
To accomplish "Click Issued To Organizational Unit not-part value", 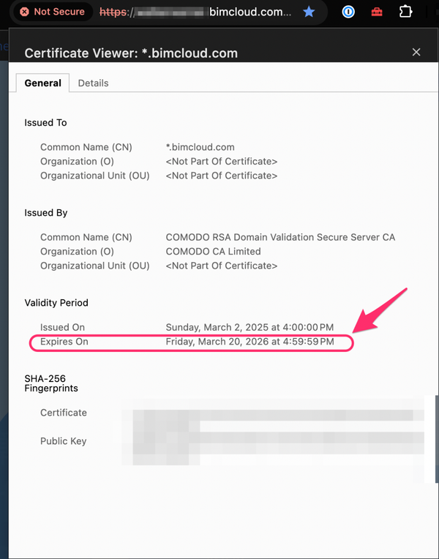I will (x=222, y=176).
